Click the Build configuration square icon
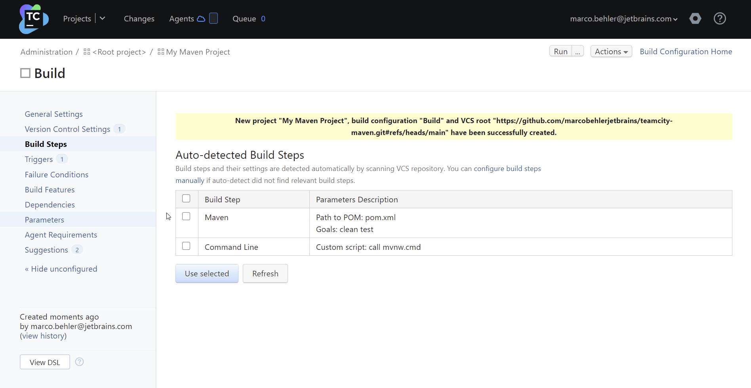 pyautogui.click(x=25, y=73)
